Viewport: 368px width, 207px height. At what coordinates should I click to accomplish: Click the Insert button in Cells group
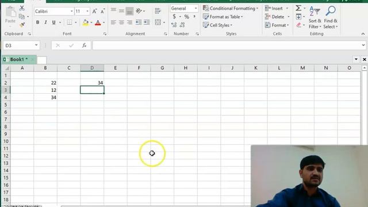pos(274,9)
